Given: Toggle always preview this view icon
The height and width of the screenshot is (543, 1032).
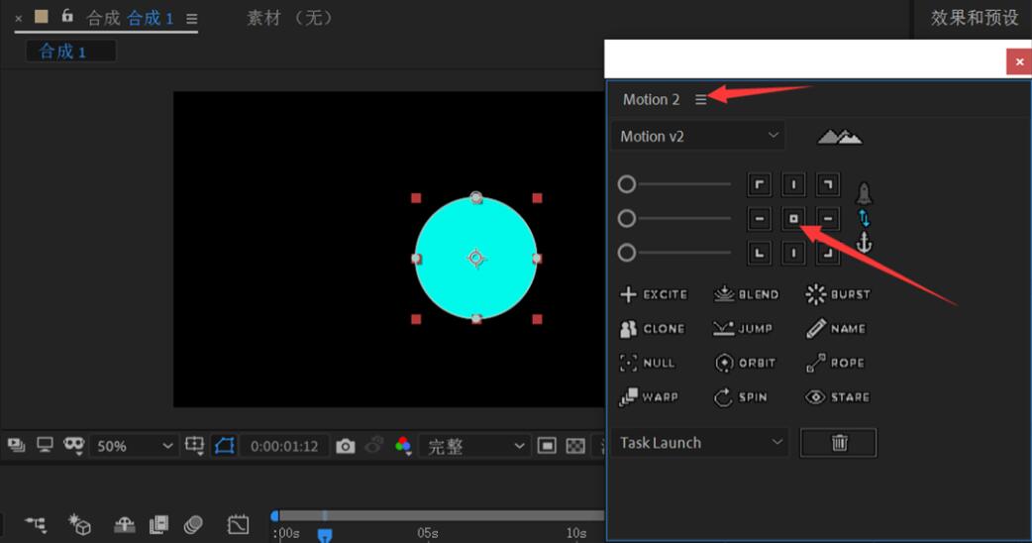Looking at the screenshot, I should pyautogui.click(x=17, y=446).
